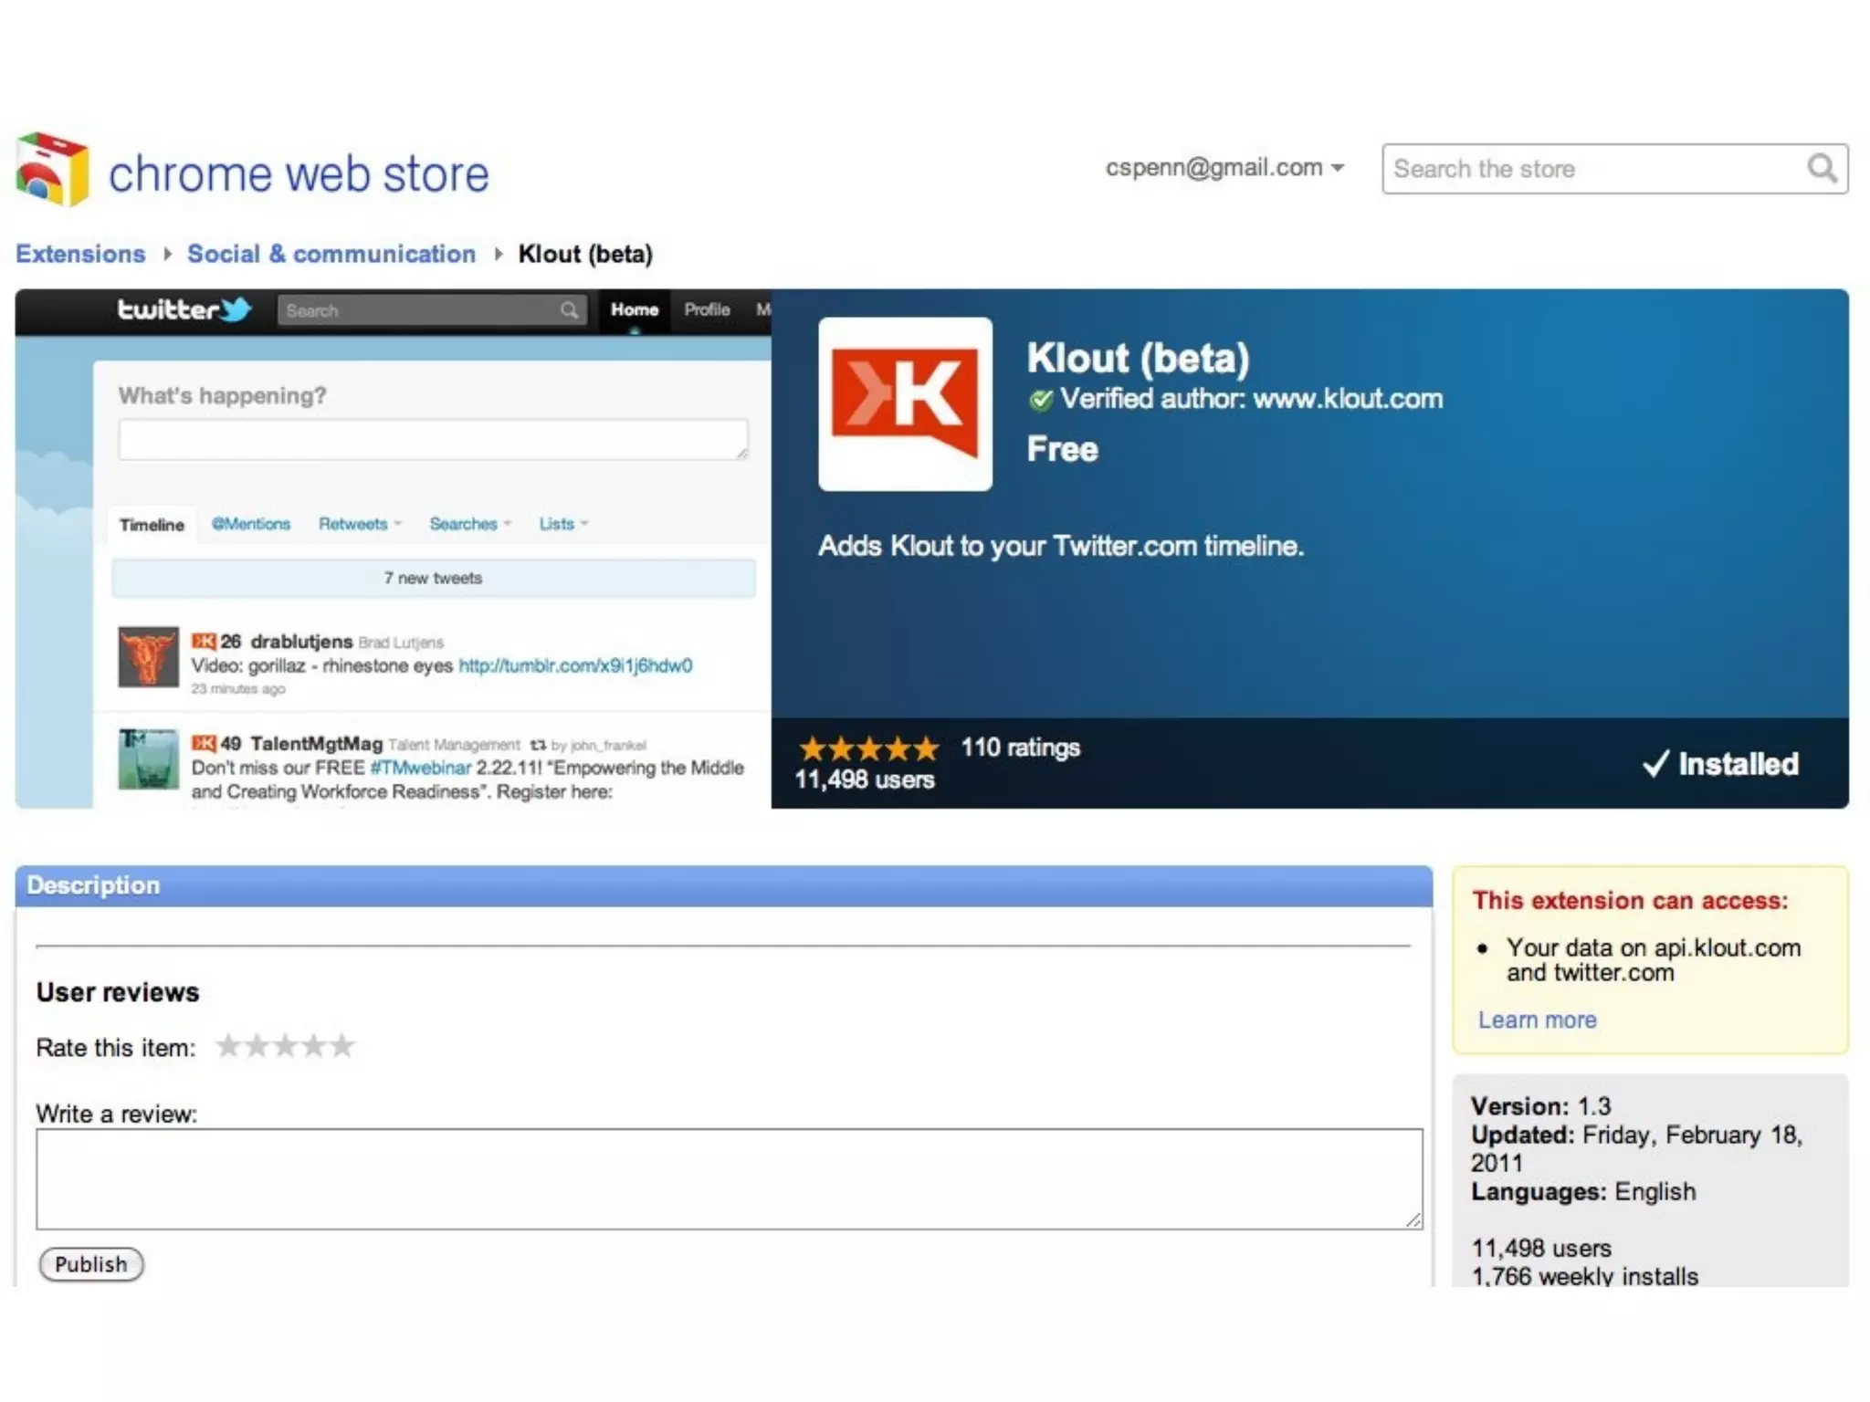This screenshot has height=1402, width=1870.
Task: Click the search magnifier icon in store search
Action: click(1821, 169)
